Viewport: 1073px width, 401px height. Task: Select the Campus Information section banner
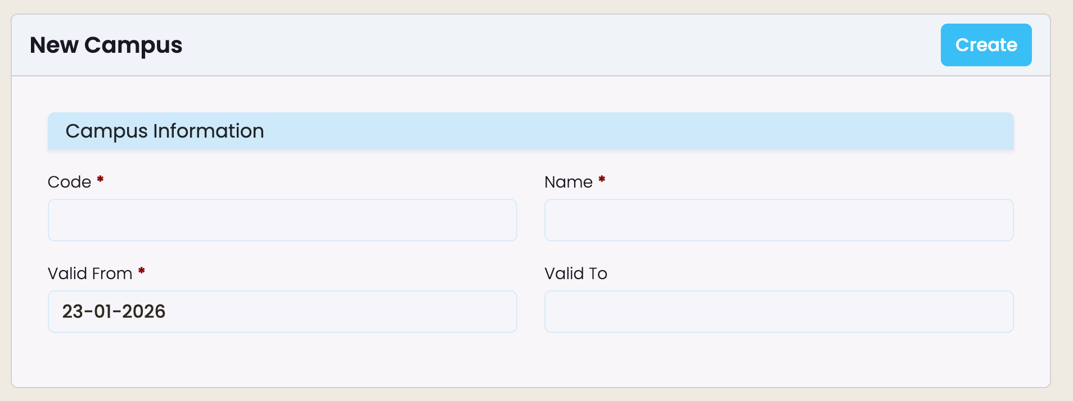coord(530,131)
